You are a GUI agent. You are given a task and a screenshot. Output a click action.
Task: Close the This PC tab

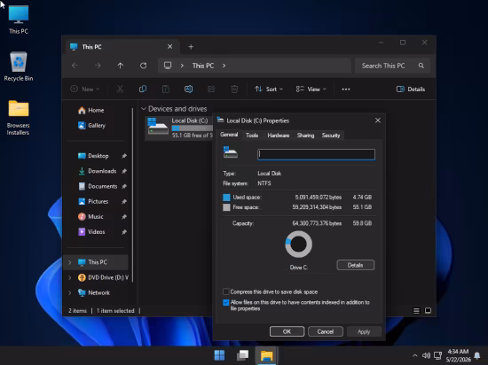170,47
